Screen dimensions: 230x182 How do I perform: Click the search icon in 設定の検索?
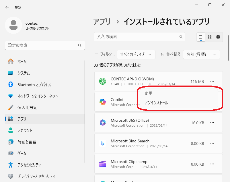click(x=80, y=45)
